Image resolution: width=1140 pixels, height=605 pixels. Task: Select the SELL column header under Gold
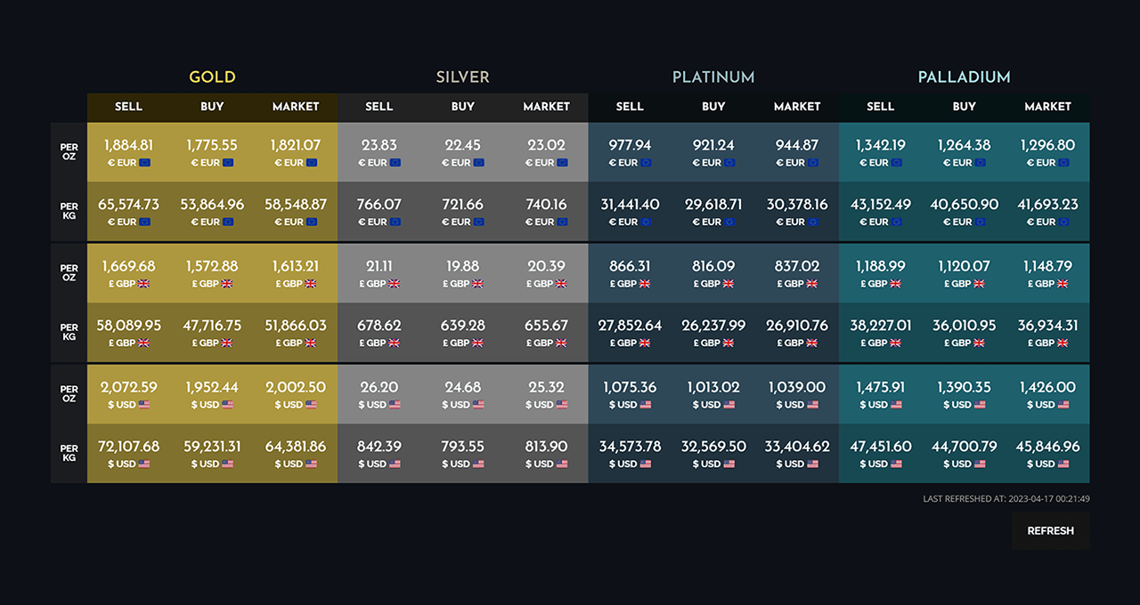coord(128,107)
